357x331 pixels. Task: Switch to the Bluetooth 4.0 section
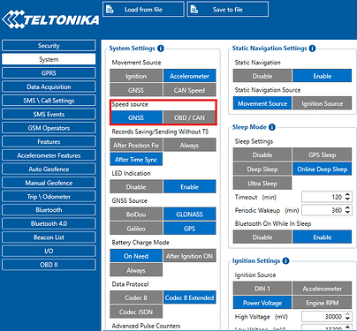pos(49,223)
